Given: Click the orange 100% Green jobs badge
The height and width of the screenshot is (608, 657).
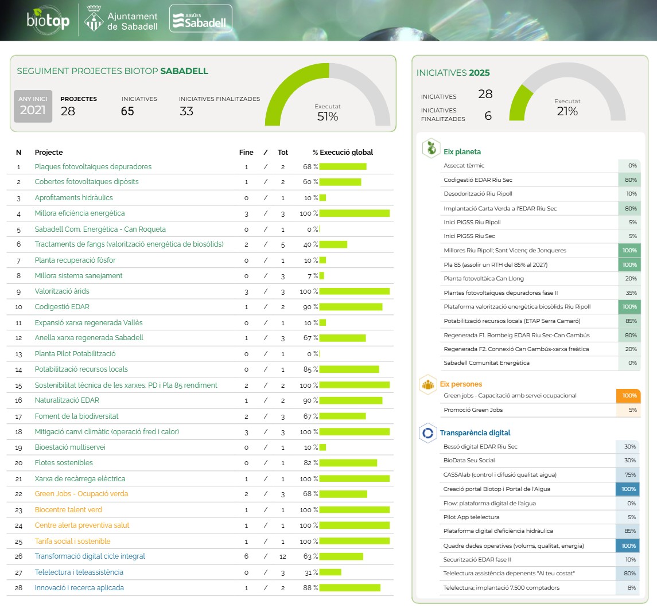Looking at the screenshot, I should click(628, 396).
